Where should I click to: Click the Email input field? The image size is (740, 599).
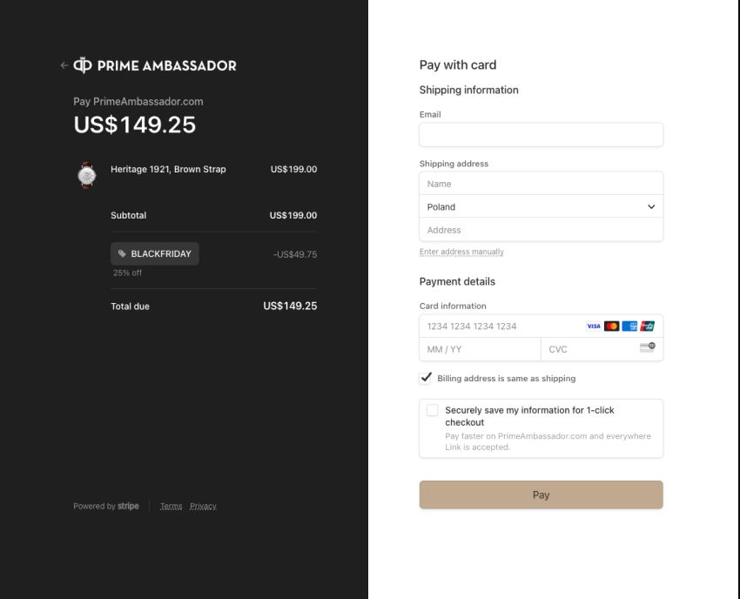click(x=541, y=135)
